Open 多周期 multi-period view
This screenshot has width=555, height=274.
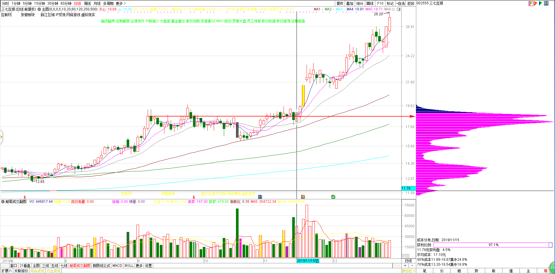click(x=108, y=3)
